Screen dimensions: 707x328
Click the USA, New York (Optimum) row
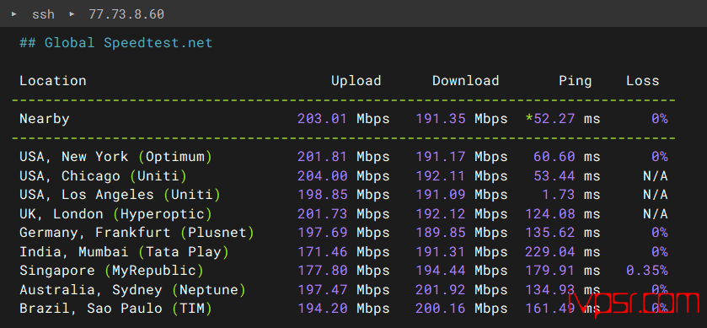click(344, 157)
